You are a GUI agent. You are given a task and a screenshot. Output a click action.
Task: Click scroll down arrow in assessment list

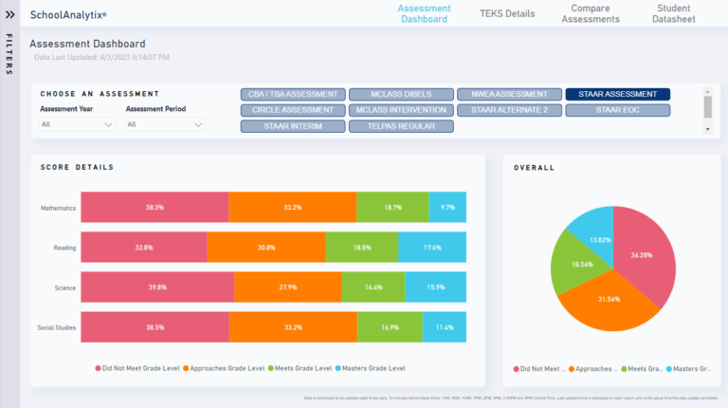[707, 128]
